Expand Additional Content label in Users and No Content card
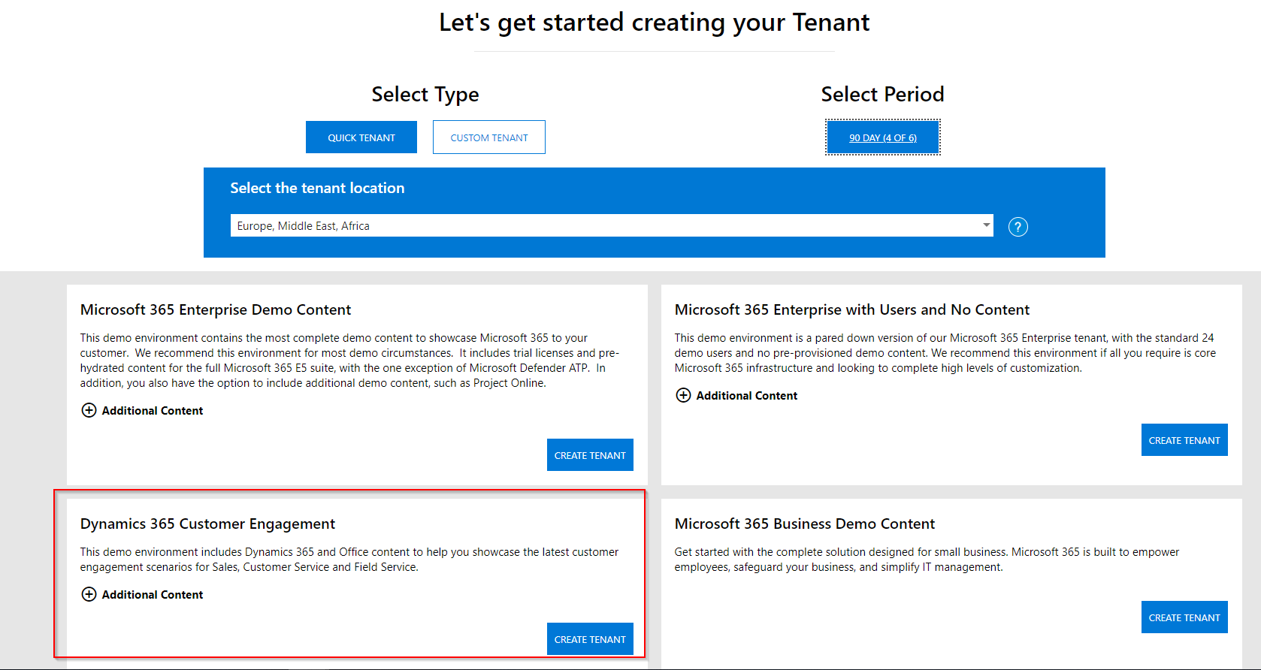This screenshot has height=670, width=1261. (746, 396)
